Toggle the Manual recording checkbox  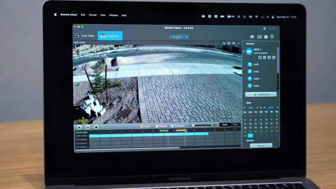pos(157,126)
